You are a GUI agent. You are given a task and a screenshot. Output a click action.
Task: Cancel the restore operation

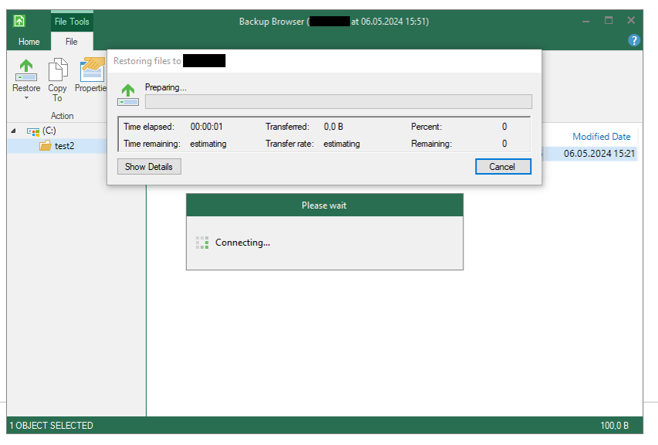pos(503,166)
